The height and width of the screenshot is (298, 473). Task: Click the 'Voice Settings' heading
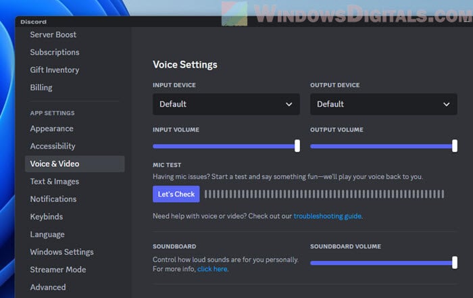point(185,65)
